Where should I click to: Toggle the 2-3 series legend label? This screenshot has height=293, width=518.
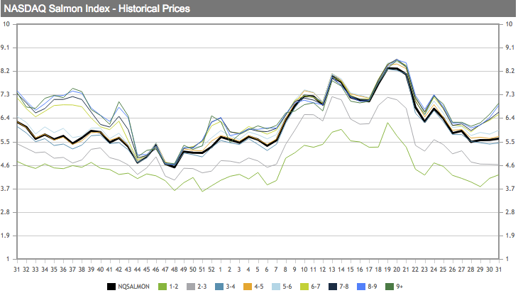[202, 287]
